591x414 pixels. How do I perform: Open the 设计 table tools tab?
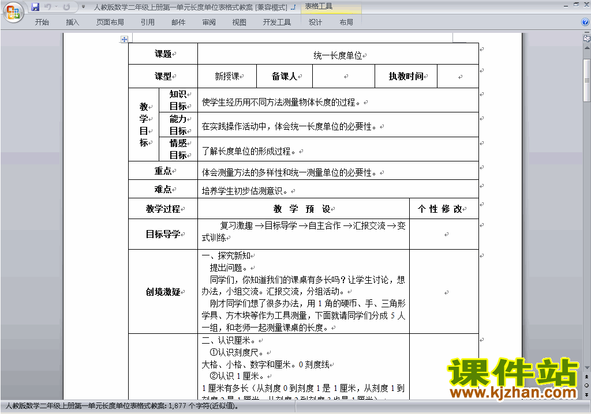pyautogui.click(x=315, y=22)
